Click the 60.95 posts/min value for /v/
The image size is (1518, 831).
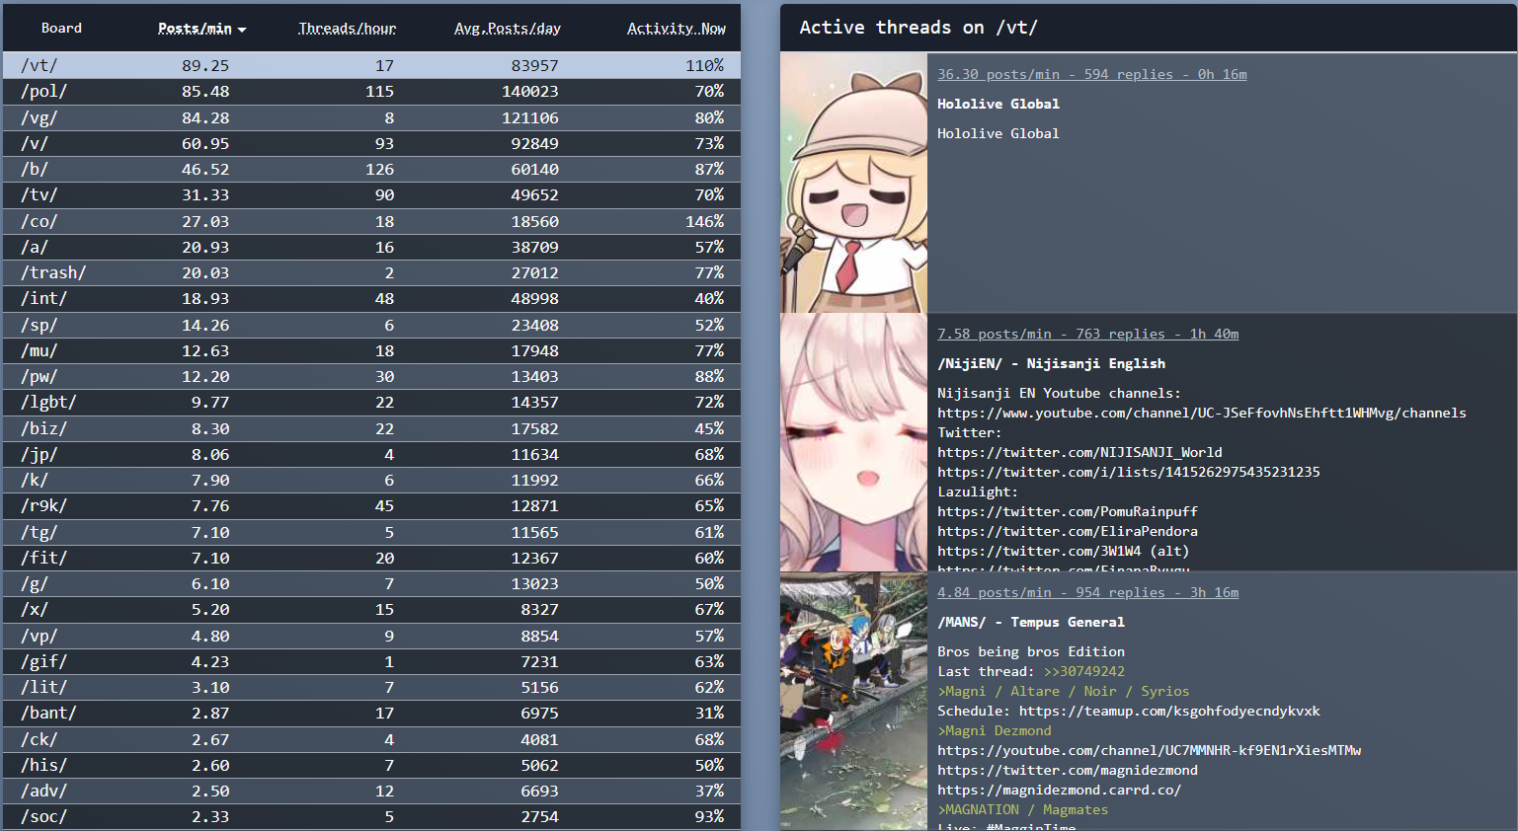[x=205, y=143]
